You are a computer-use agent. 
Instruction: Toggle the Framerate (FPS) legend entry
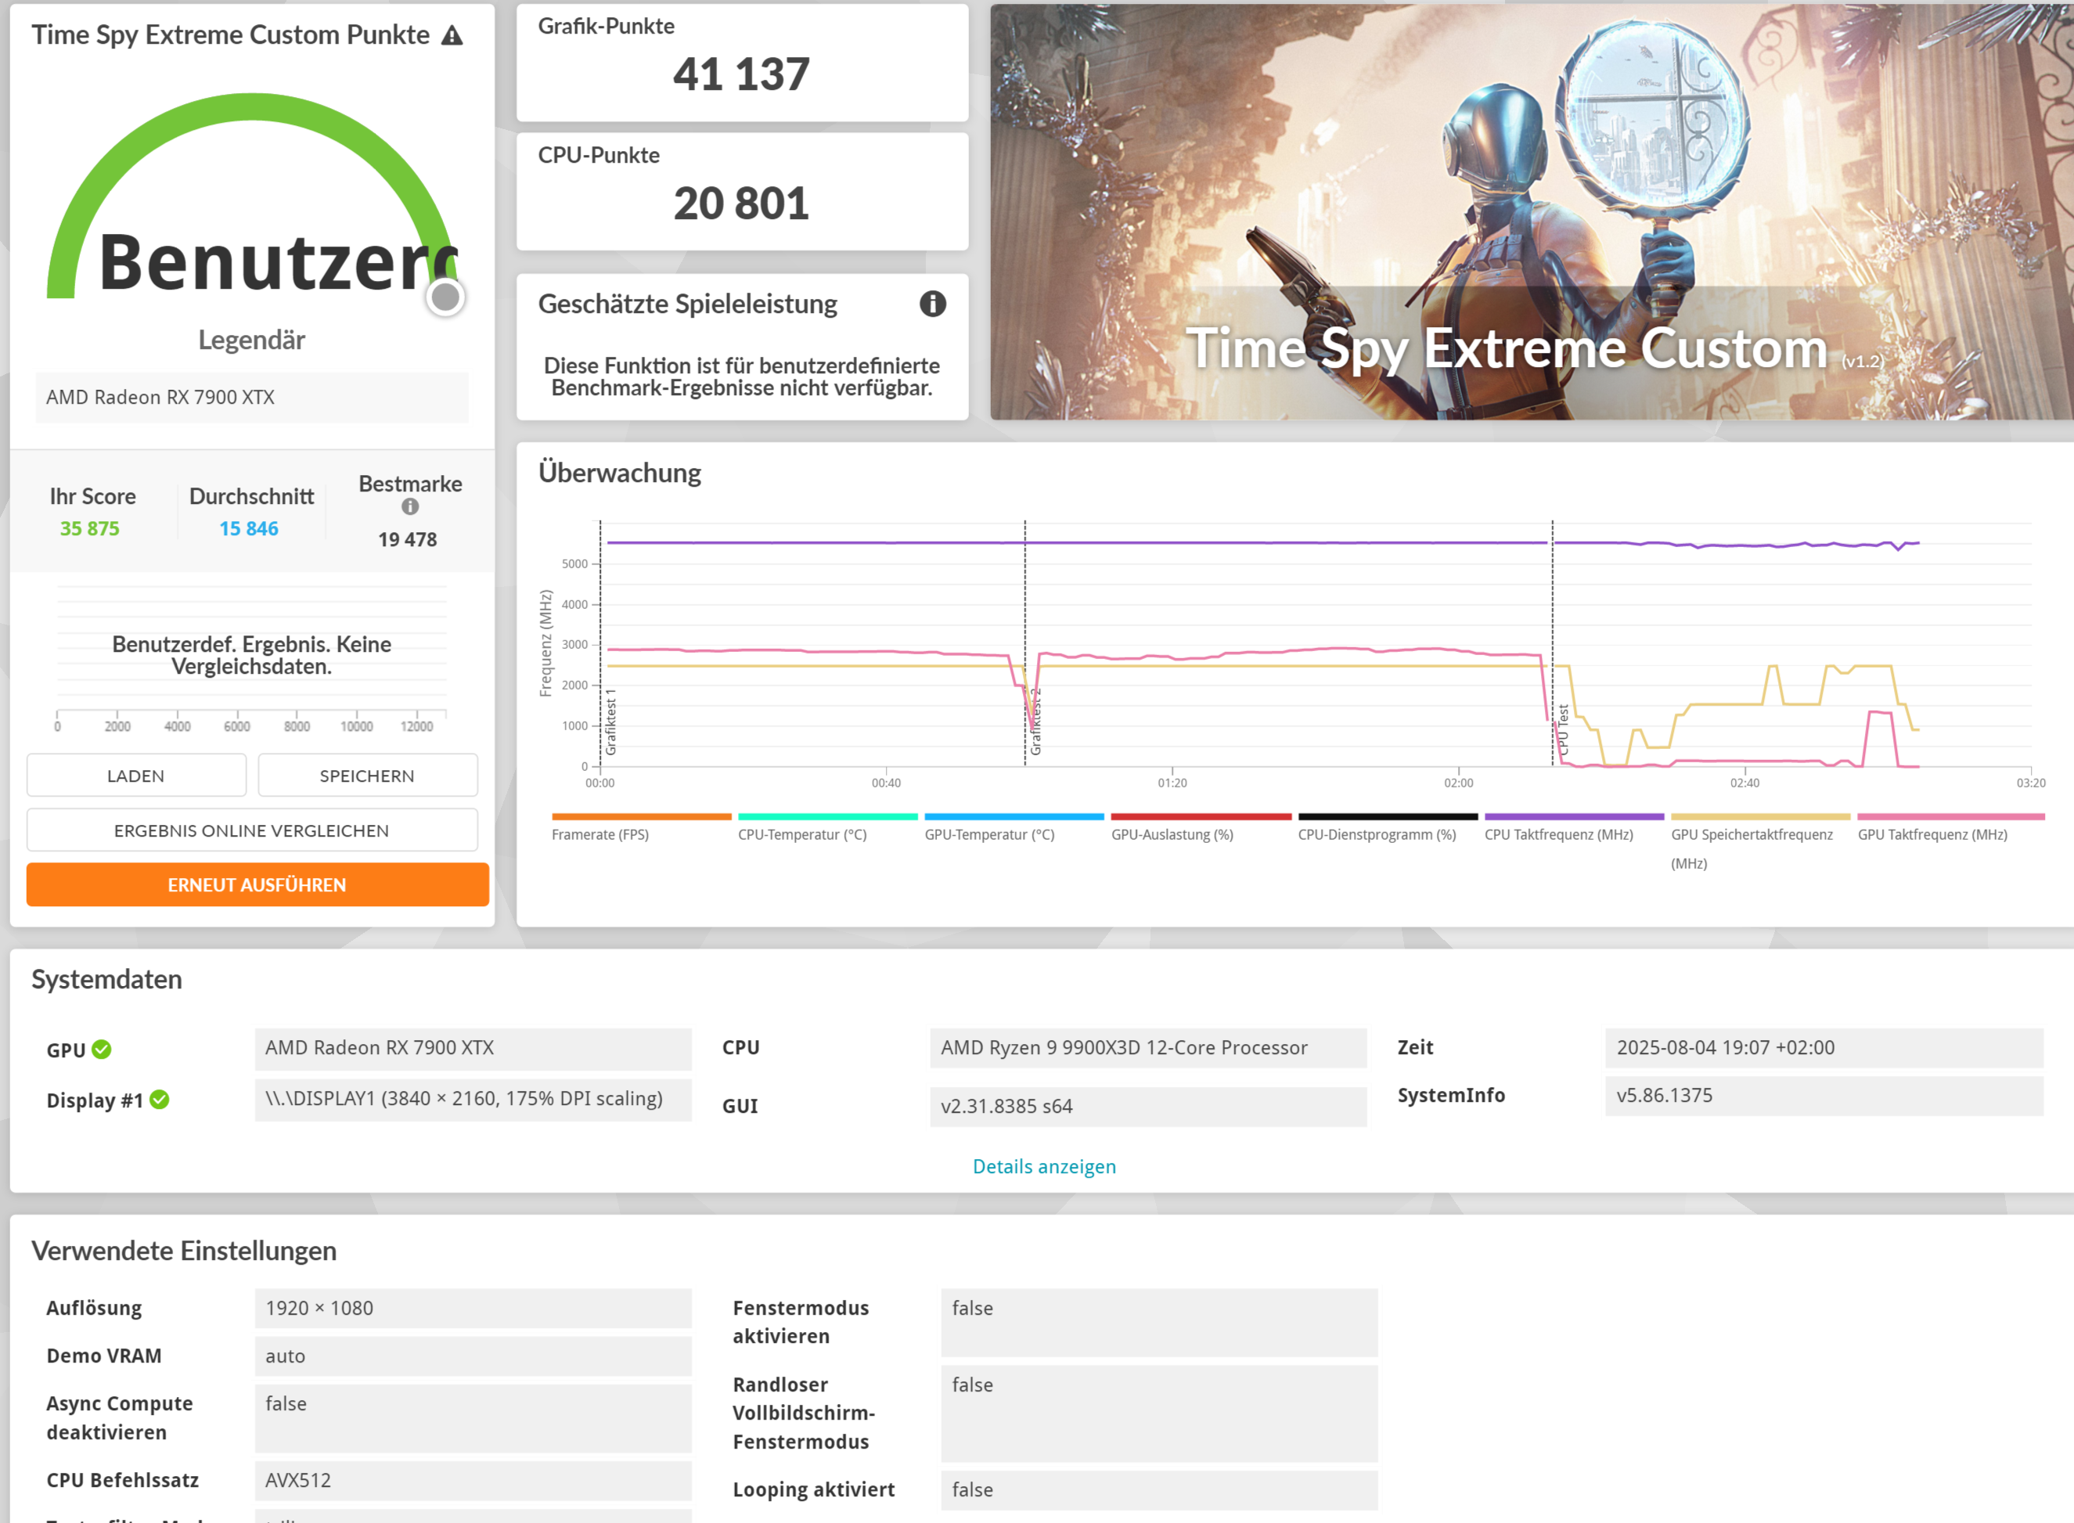click(x=600, y=834)
